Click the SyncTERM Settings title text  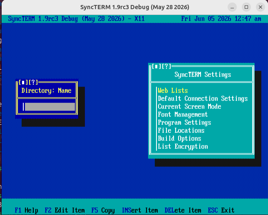(203, 74)
